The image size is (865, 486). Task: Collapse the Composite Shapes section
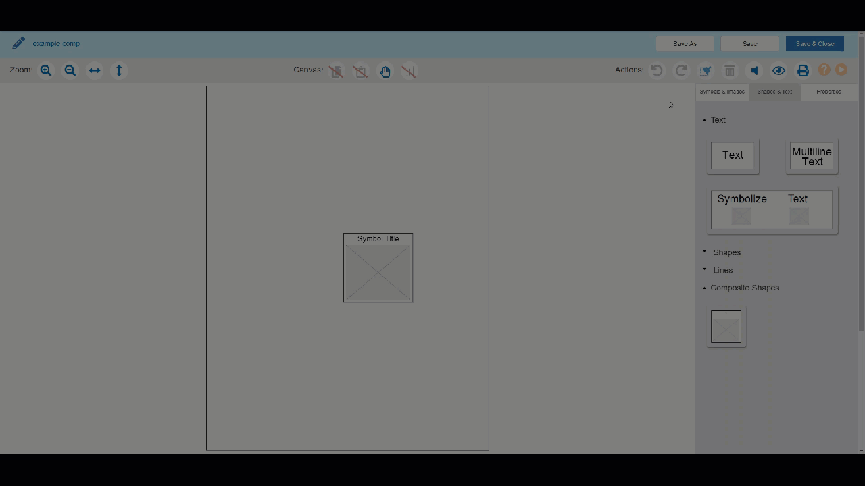point(741,288)
